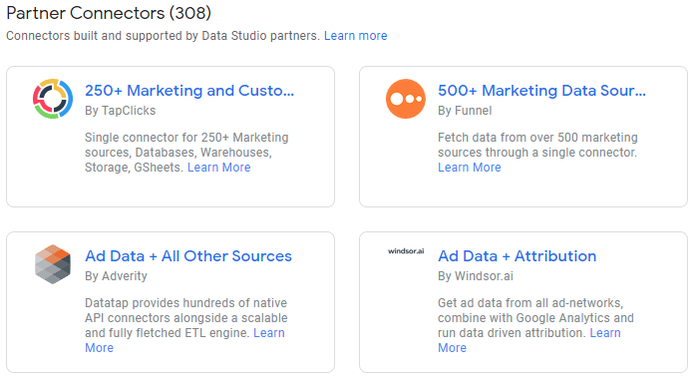Screen dimensions: 700x380
Task: Click the By Windsor.ai author text
Action: click(x=476, y=276)
